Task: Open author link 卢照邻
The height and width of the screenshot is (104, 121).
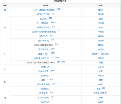Action: pos(101,23)
